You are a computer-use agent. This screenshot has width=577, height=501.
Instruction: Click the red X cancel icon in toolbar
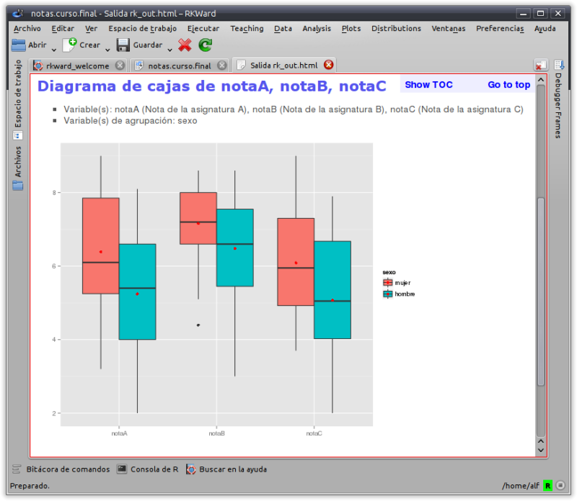pyautogui.click(x=185, y=45)
